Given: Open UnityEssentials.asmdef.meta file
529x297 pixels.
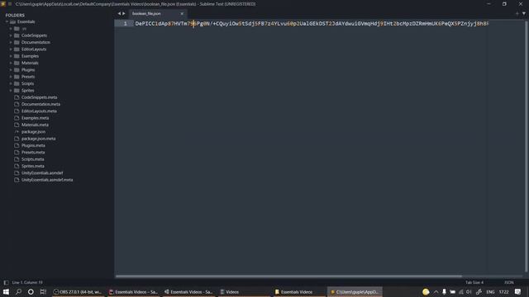Looking at the screenshot, I should [x=47, y=180].
